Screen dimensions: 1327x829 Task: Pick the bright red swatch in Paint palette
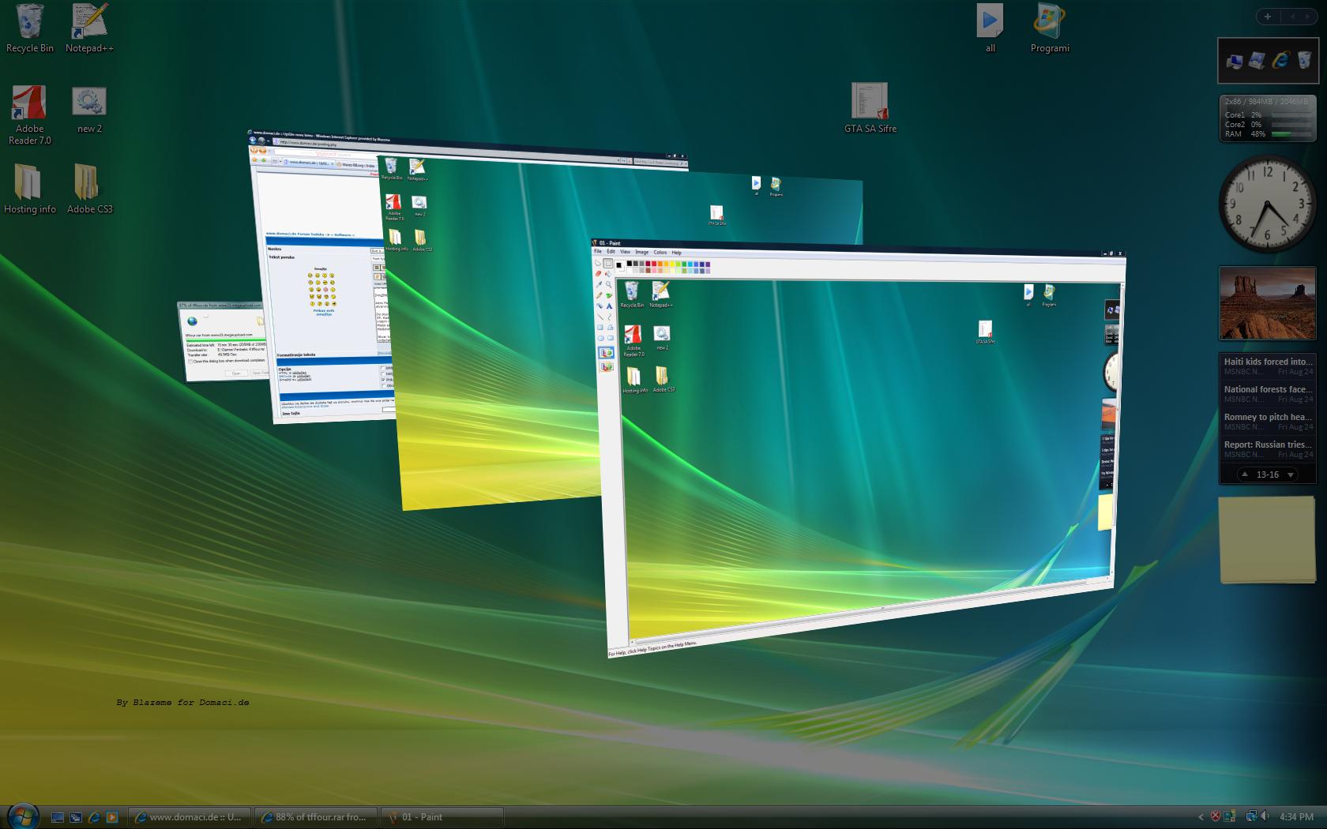pos(654,264)
